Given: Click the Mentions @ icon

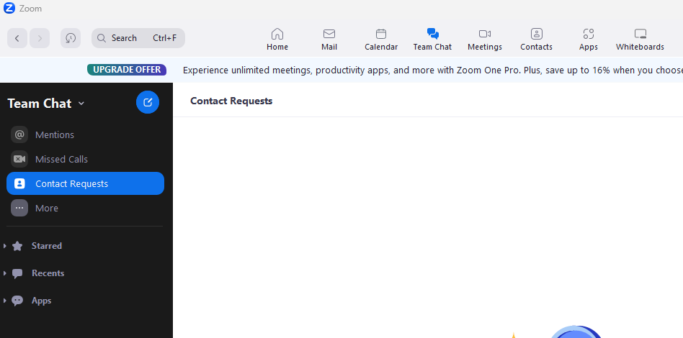Looking at the screenshot, I should (19, 135).
